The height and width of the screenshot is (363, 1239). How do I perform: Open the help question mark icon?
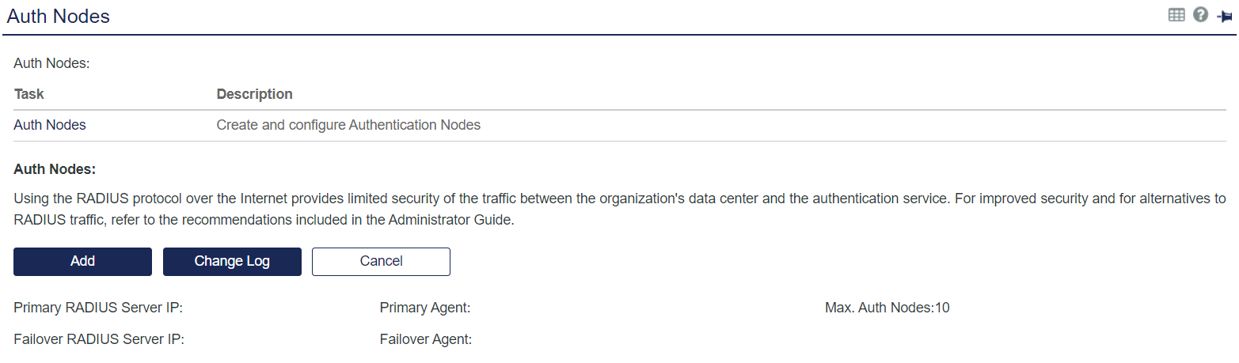click(x=1200, y=15)
